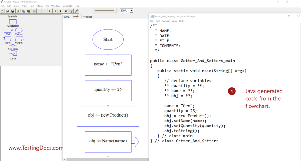This screenshot has width=301, height=161.
Task: Click the Step to next shape button
Action: click(65, 11)
